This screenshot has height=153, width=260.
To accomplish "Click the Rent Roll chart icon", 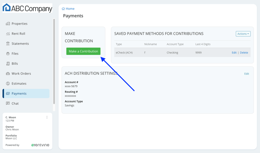I will (8, 34).
